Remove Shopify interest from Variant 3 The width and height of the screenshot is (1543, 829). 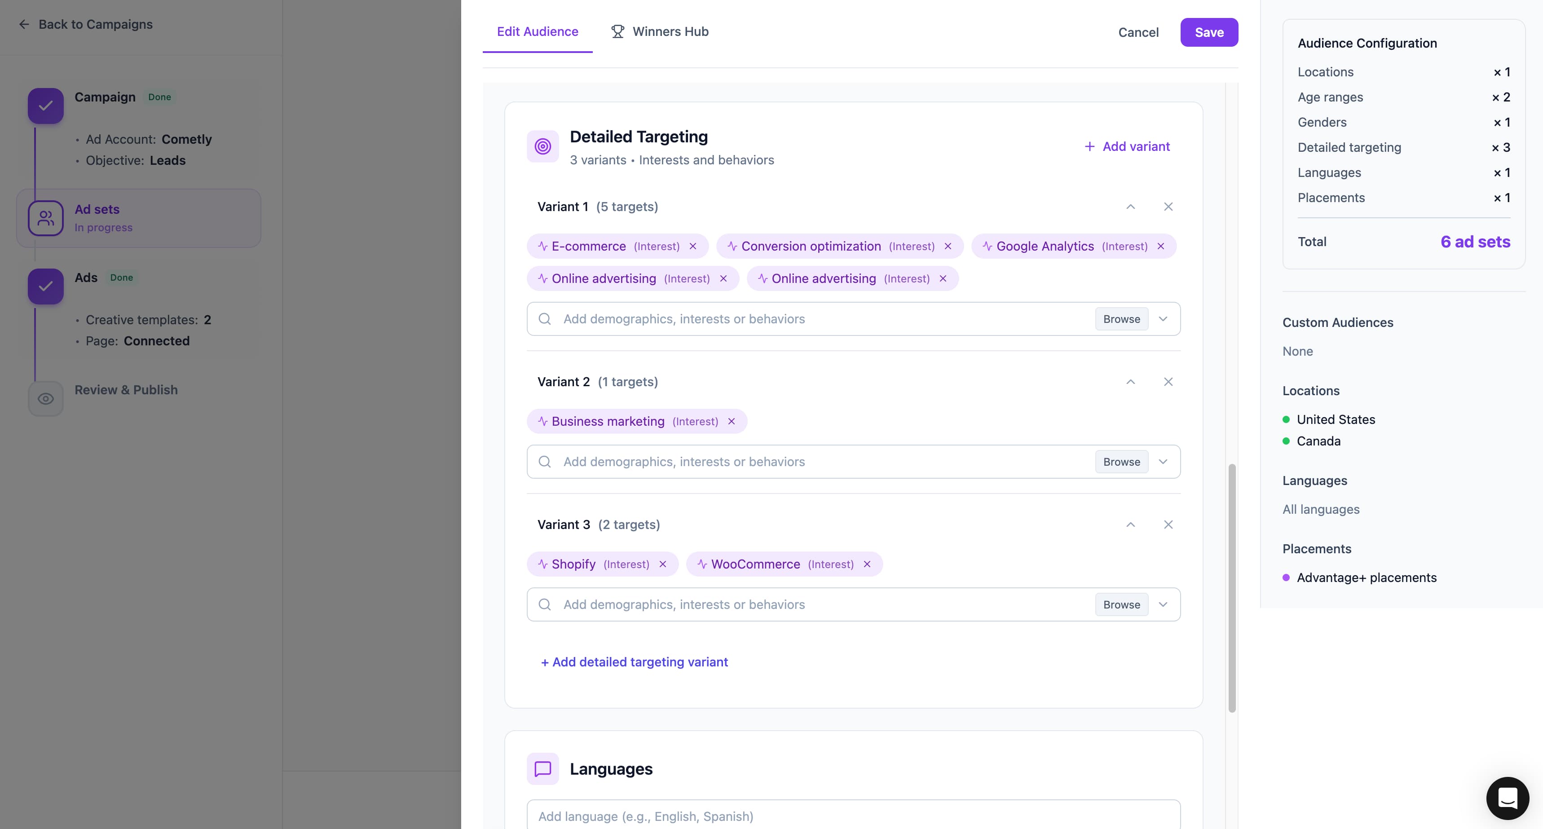click(662, 564)
